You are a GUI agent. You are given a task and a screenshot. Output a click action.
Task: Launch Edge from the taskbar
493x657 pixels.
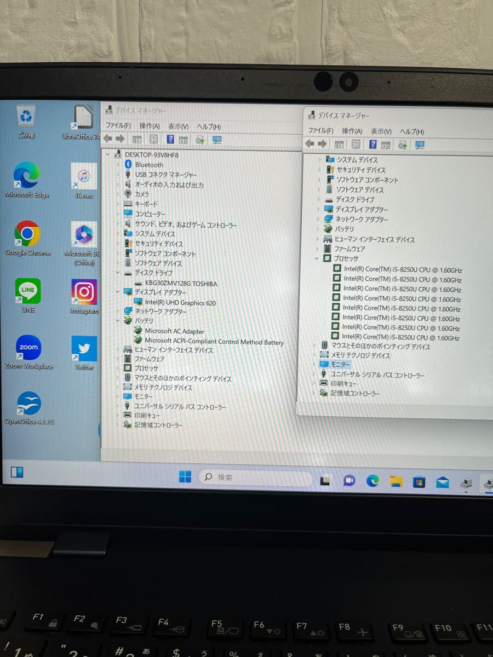[x=372, y=481]
